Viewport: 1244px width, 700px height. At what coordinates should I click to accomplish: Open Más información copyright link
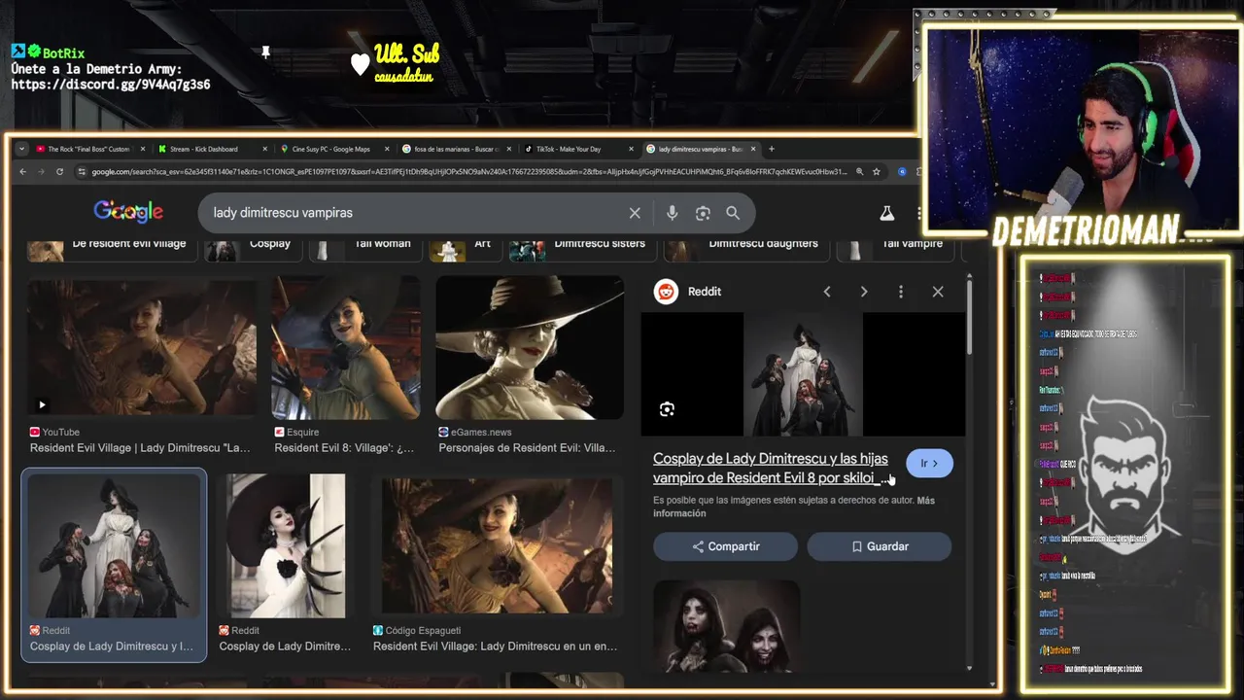794,507
